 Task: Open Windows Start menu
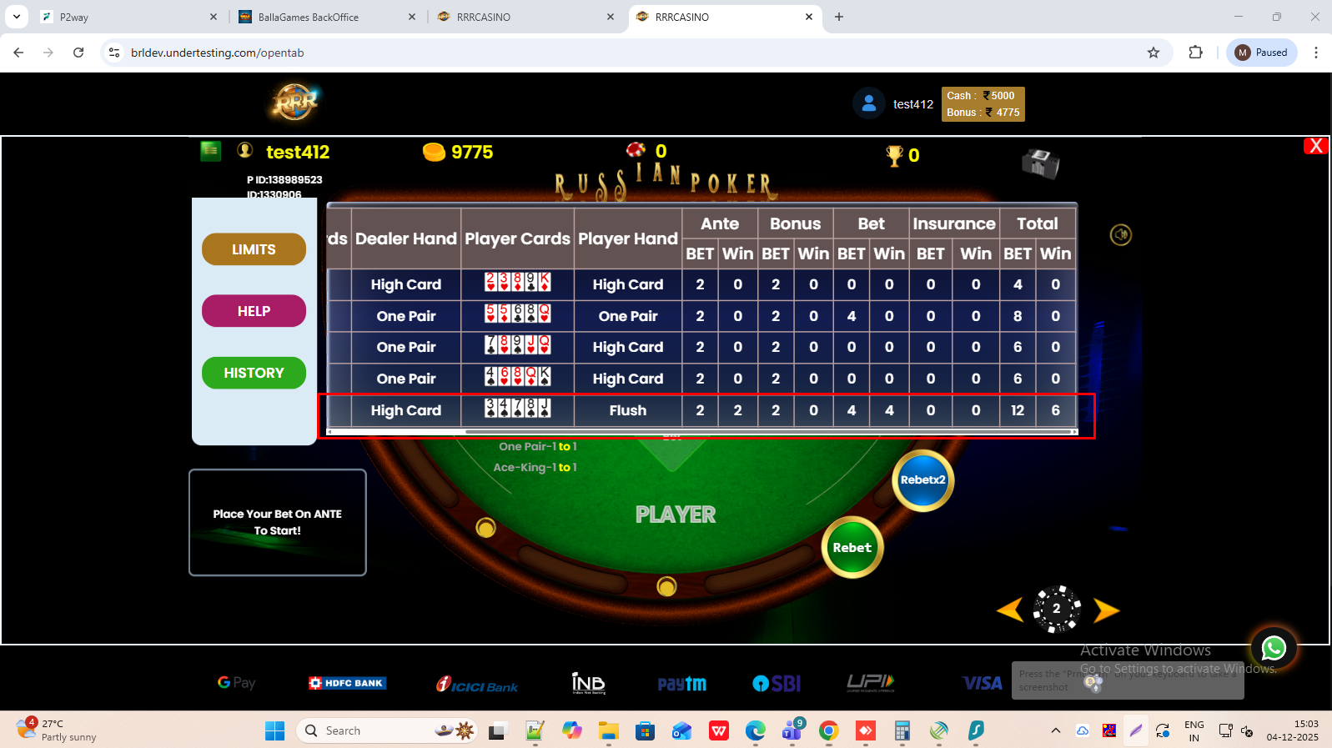click(x=274, y=730)
